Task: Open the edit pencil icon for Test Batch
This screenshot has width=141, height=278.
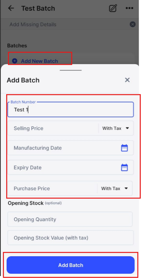Action: coord(113,8)
